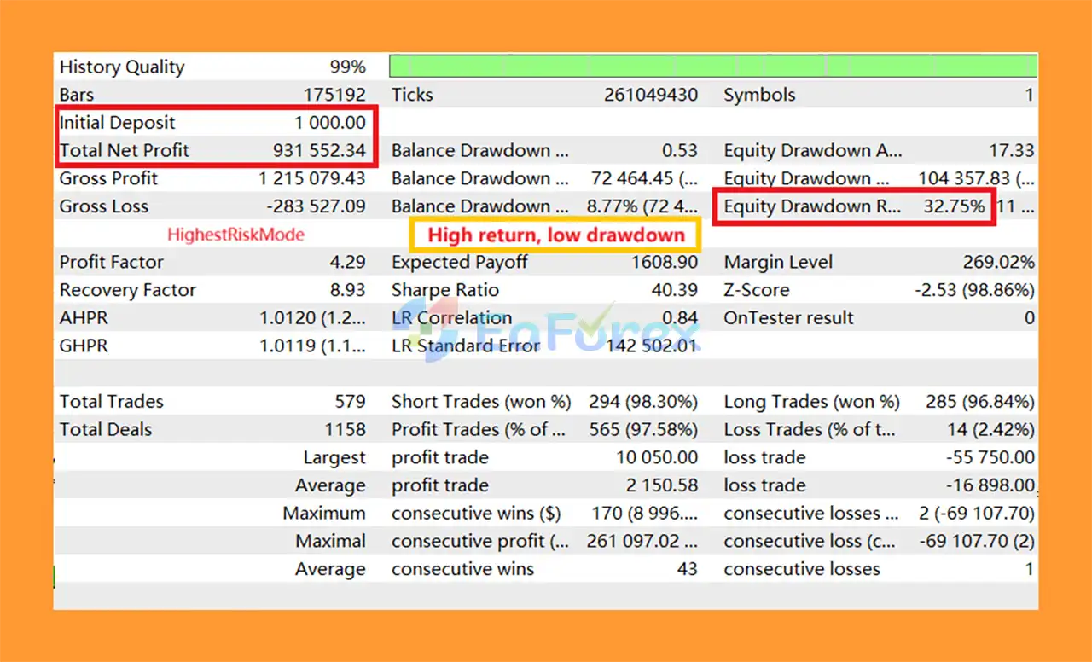Screen dimensions: 1092x662
Task: Click the green History Quality bar
Action: (x=712, y=67)
